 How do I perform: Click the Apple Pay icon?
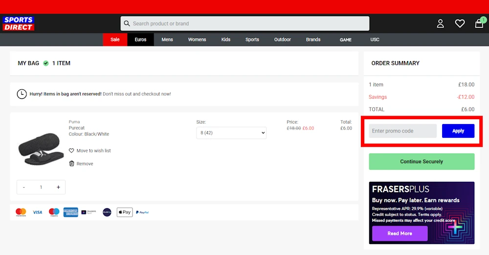point(125,212)
